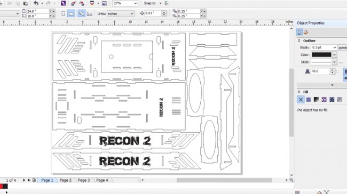Open the Fill tab in Object Properties

[x=306, y=33]
